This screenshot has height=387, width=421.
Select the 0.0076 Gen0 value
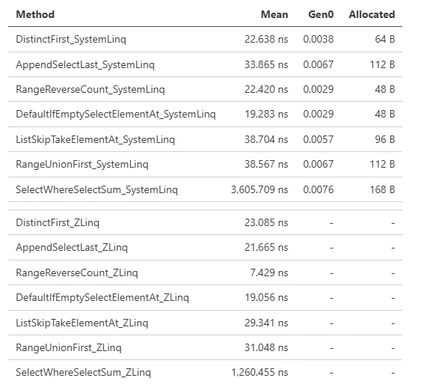coord(319,189)
